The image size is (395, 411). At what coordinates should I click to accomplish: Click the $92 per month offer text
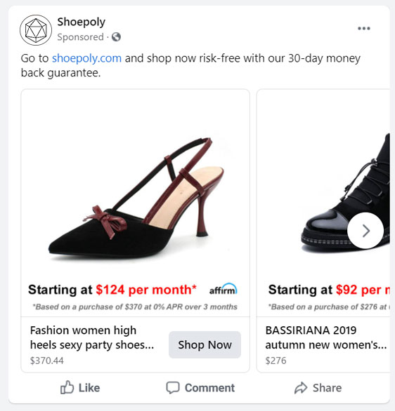click(x=363, y=290)
